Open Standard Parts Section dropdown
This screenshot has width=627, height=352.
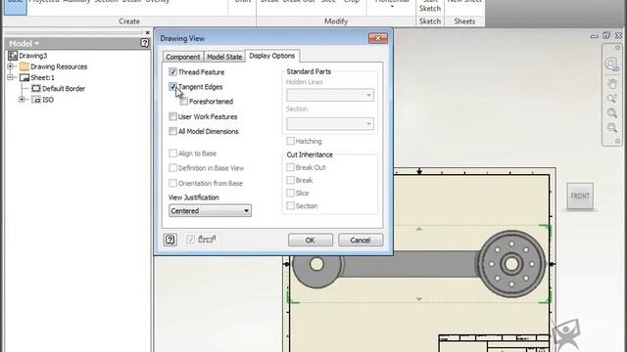[330, 124]
